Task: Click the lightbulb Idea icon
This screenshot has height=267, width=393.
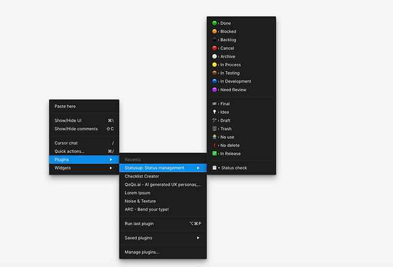Action: [214, 112]
